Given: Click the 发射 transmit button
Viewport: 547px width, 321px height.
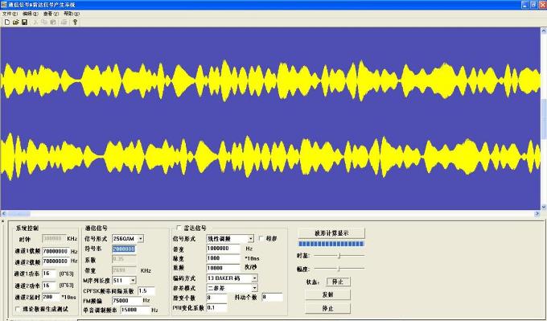Looking at the screenshot, I should pos(327,294).
